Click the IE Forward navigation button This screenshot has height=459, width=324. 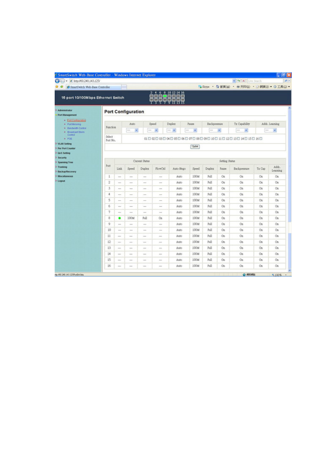62,81
